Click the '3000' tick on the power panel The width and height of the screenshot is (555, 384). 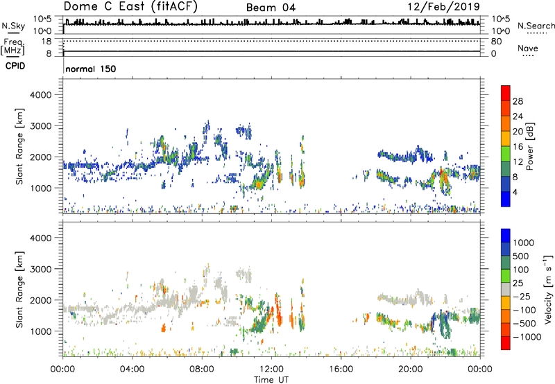pos(40,126)
